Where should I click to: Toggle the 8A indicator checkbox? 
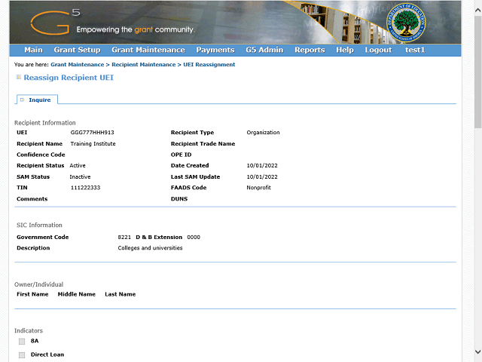coord(22,342)
